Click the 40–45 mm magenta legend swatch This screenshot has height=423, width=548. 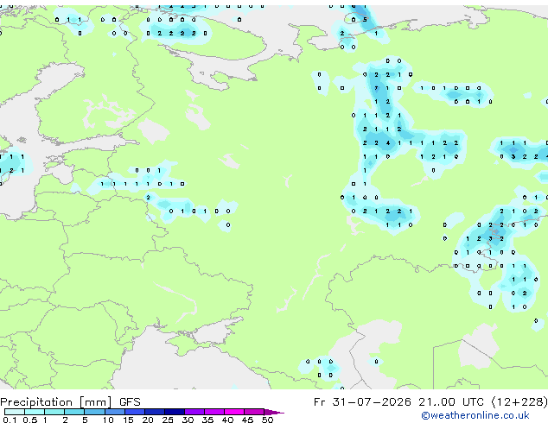pos(234,412)
